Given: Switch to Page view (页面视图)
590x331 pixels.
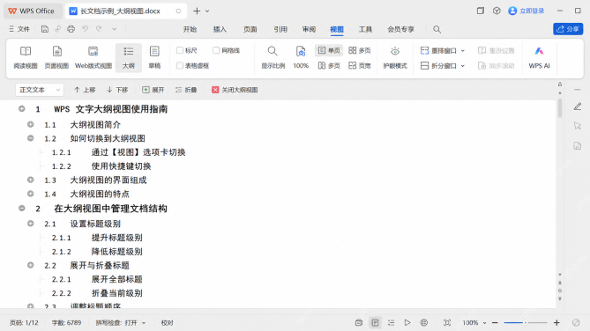Looking at the screenshot, I should [x=56, y=57].
